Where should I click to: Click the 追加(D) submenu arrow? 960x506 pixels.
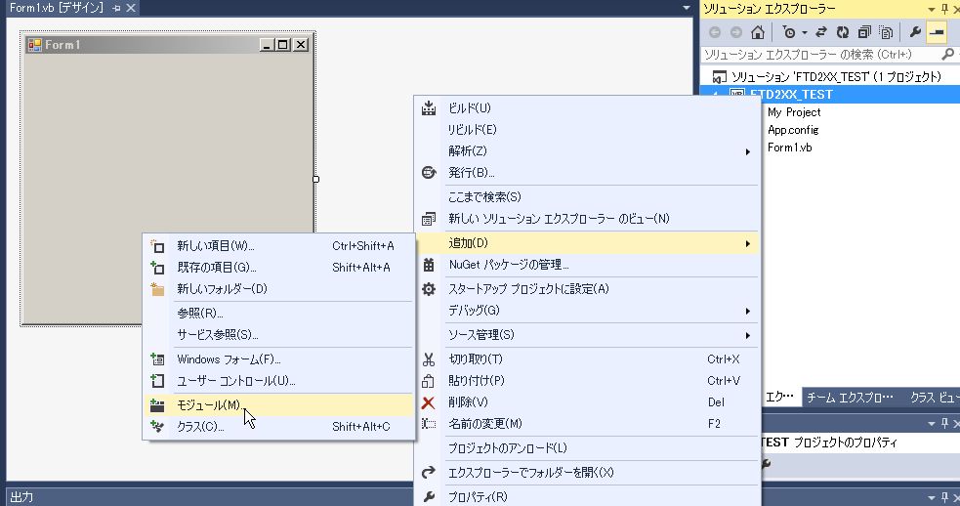[747, 244]
